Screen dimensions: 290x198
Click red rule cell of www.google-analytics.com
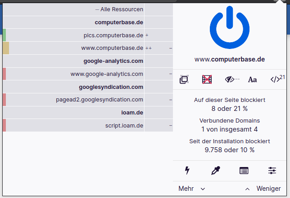pos(4,74)
